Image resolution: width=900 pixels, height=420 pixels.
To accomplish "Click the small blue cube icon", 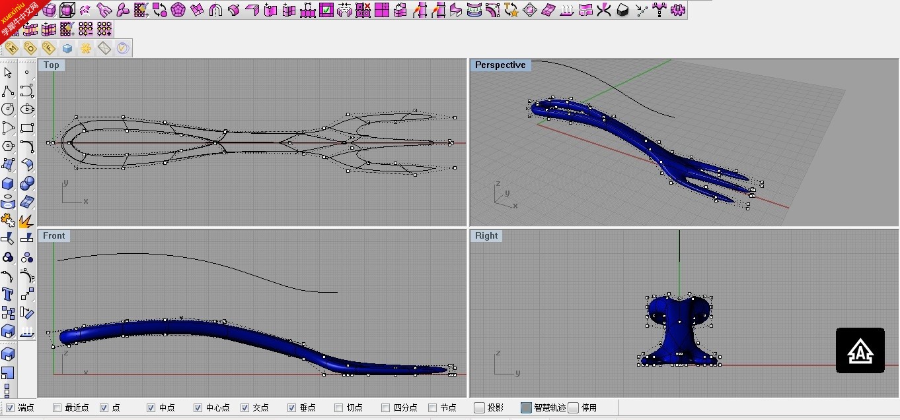I will pos(67,48).
